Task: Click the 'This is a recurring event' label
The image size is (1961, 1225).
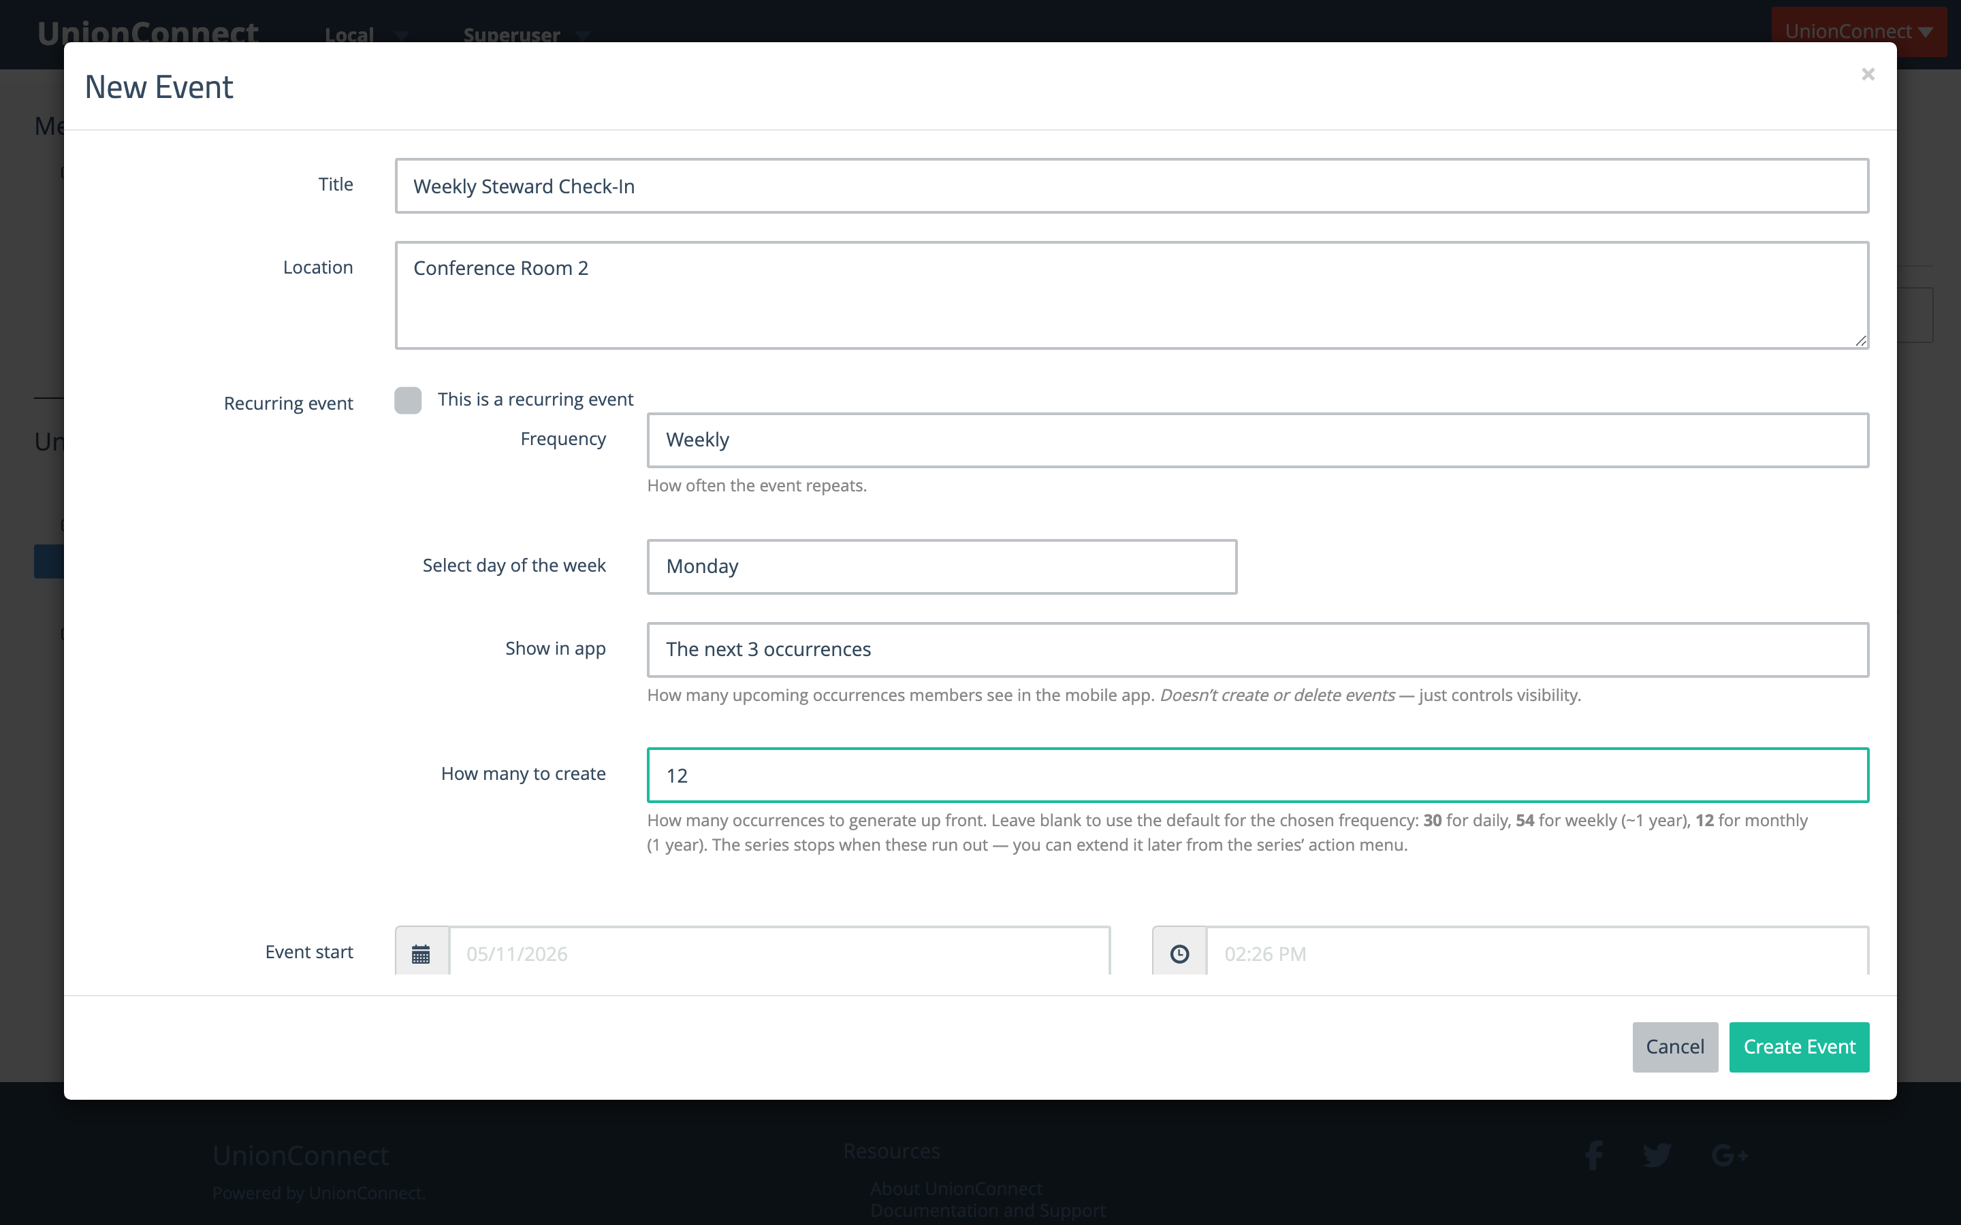Action: coord(535,399)
